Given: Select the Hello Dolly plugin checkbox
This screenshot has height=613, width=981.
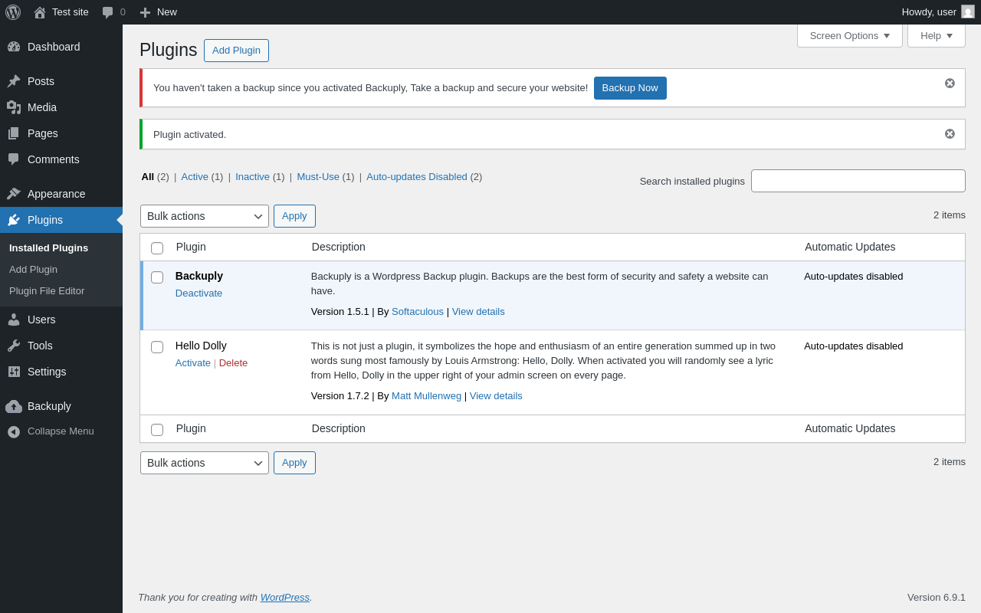Looking at the screenshot, I should 157,347.
